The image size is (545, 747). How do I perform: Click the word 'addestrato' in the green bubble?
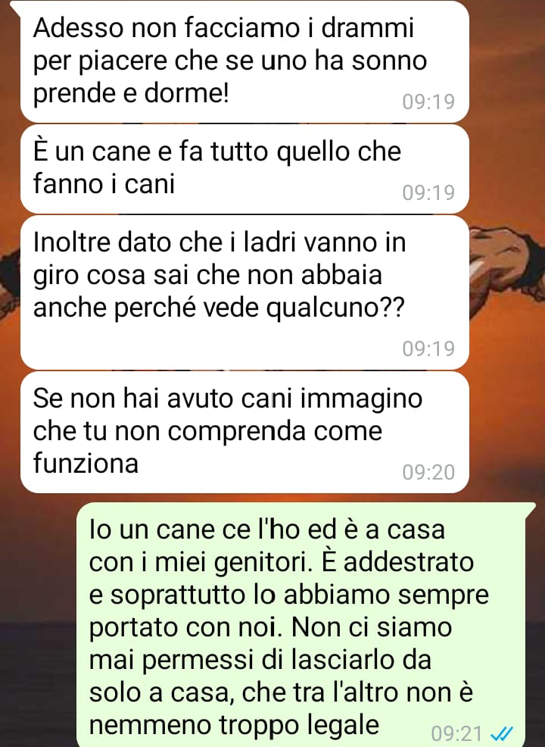pos(409,561)
